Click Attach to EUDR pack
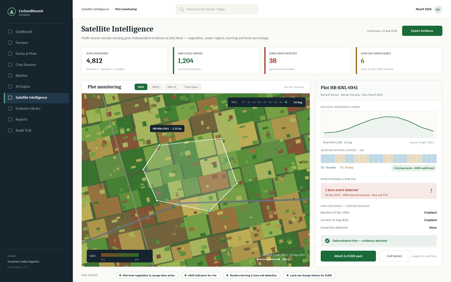Image resolution: width=451 pixels, height=282 pixels. pos(348,256)
